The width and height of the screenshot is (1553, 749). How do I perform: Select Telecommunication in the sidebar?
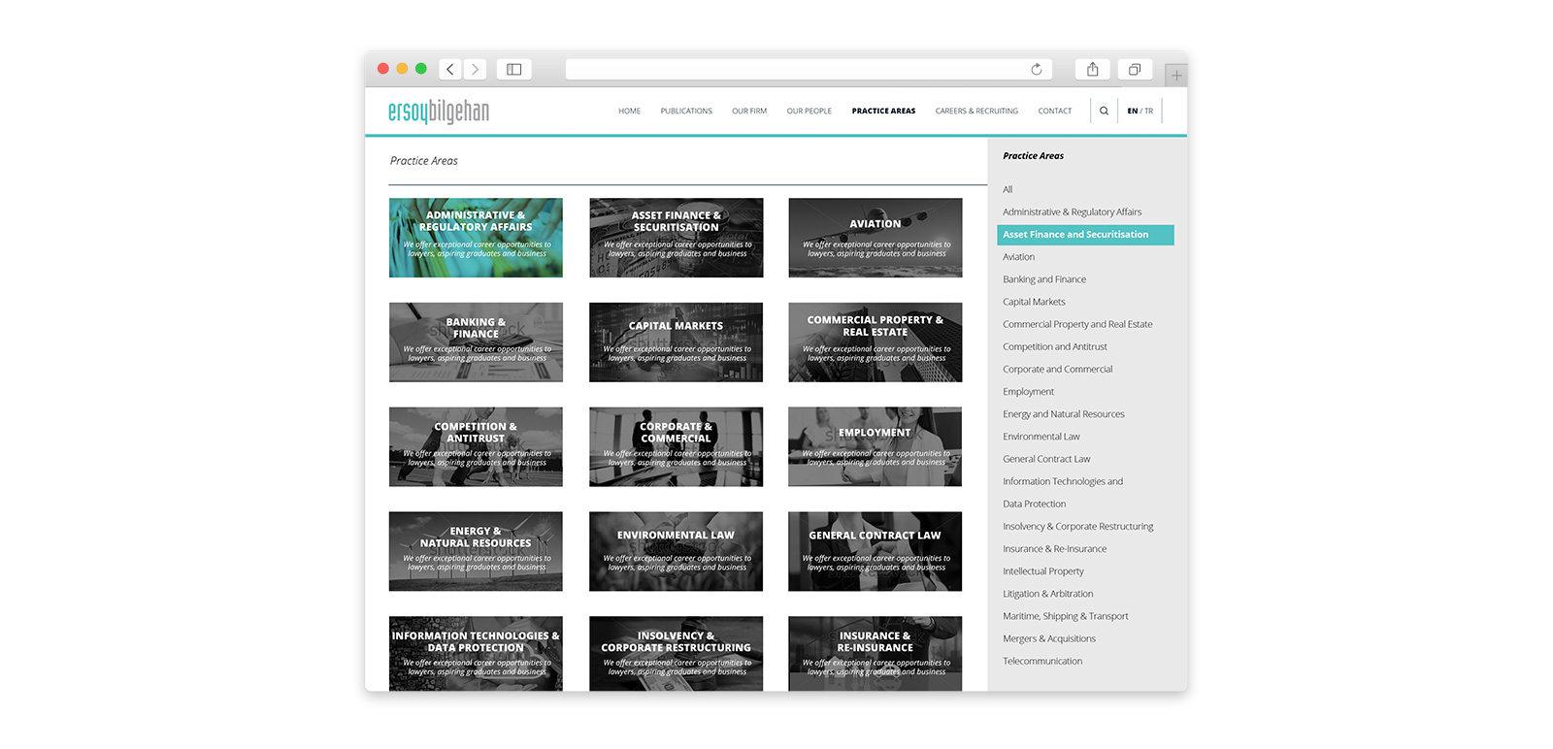pyautogui.click(x=1042, y=661)
